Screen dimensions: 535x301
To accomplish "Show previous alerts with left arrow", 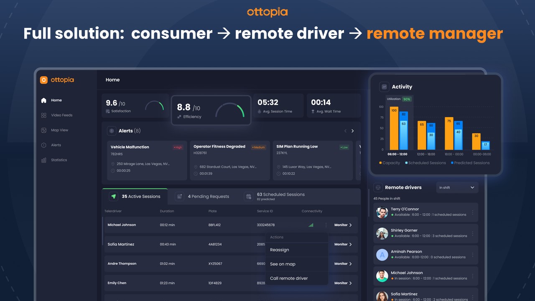I will 345,131.
